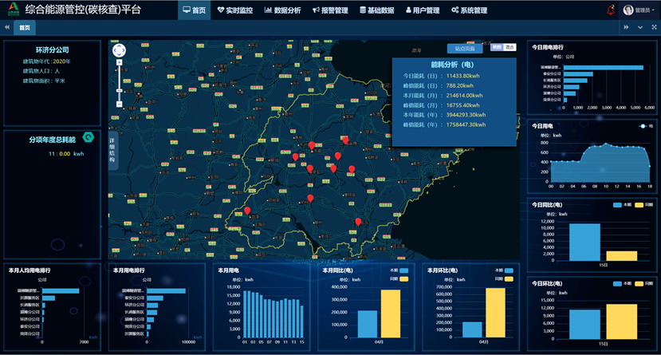The width and height of the screenshot is (661, 355).
Task: Switch the map to 混合 view
Action: pos(510,48)
